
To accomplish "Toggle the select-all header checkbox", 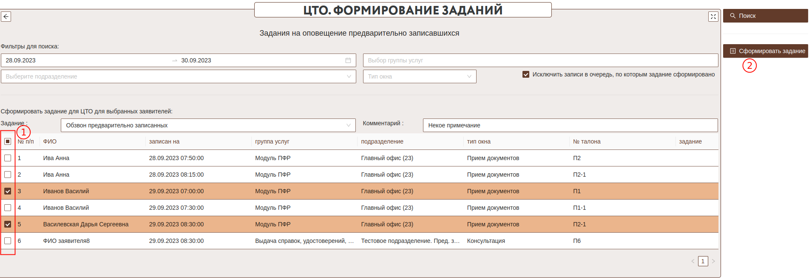I will point(8,141).
